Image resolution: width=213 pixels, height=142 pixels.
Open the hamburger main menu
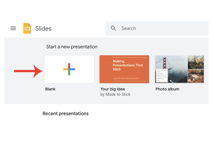(13, 28)
